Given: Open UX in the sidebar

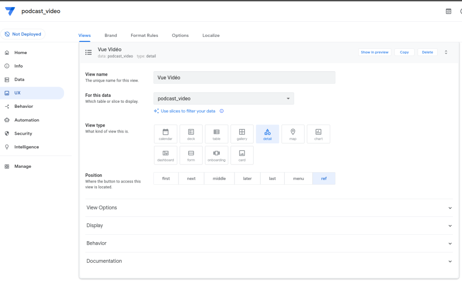Looking at the screenshot, I should click(x=32, y=93).
